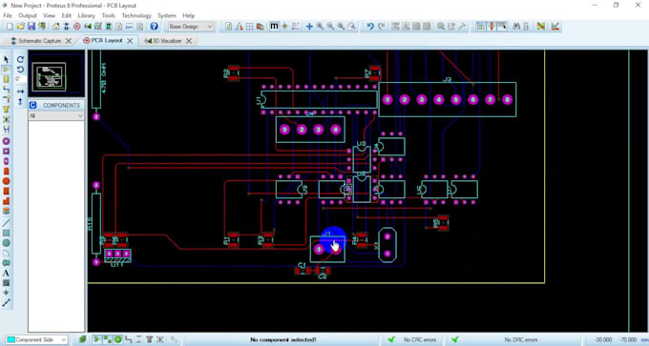This screenshot has height=346, width=649.
Task: Toggle metric units with the 'm' icon
Action: (274, 27)
